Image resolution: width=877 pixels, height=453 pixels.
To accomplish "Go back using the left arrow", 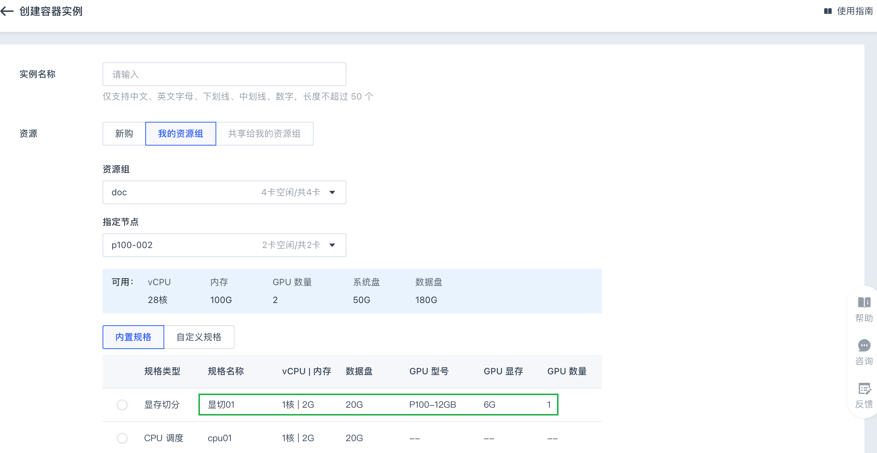I will click(x=7, y=12).
